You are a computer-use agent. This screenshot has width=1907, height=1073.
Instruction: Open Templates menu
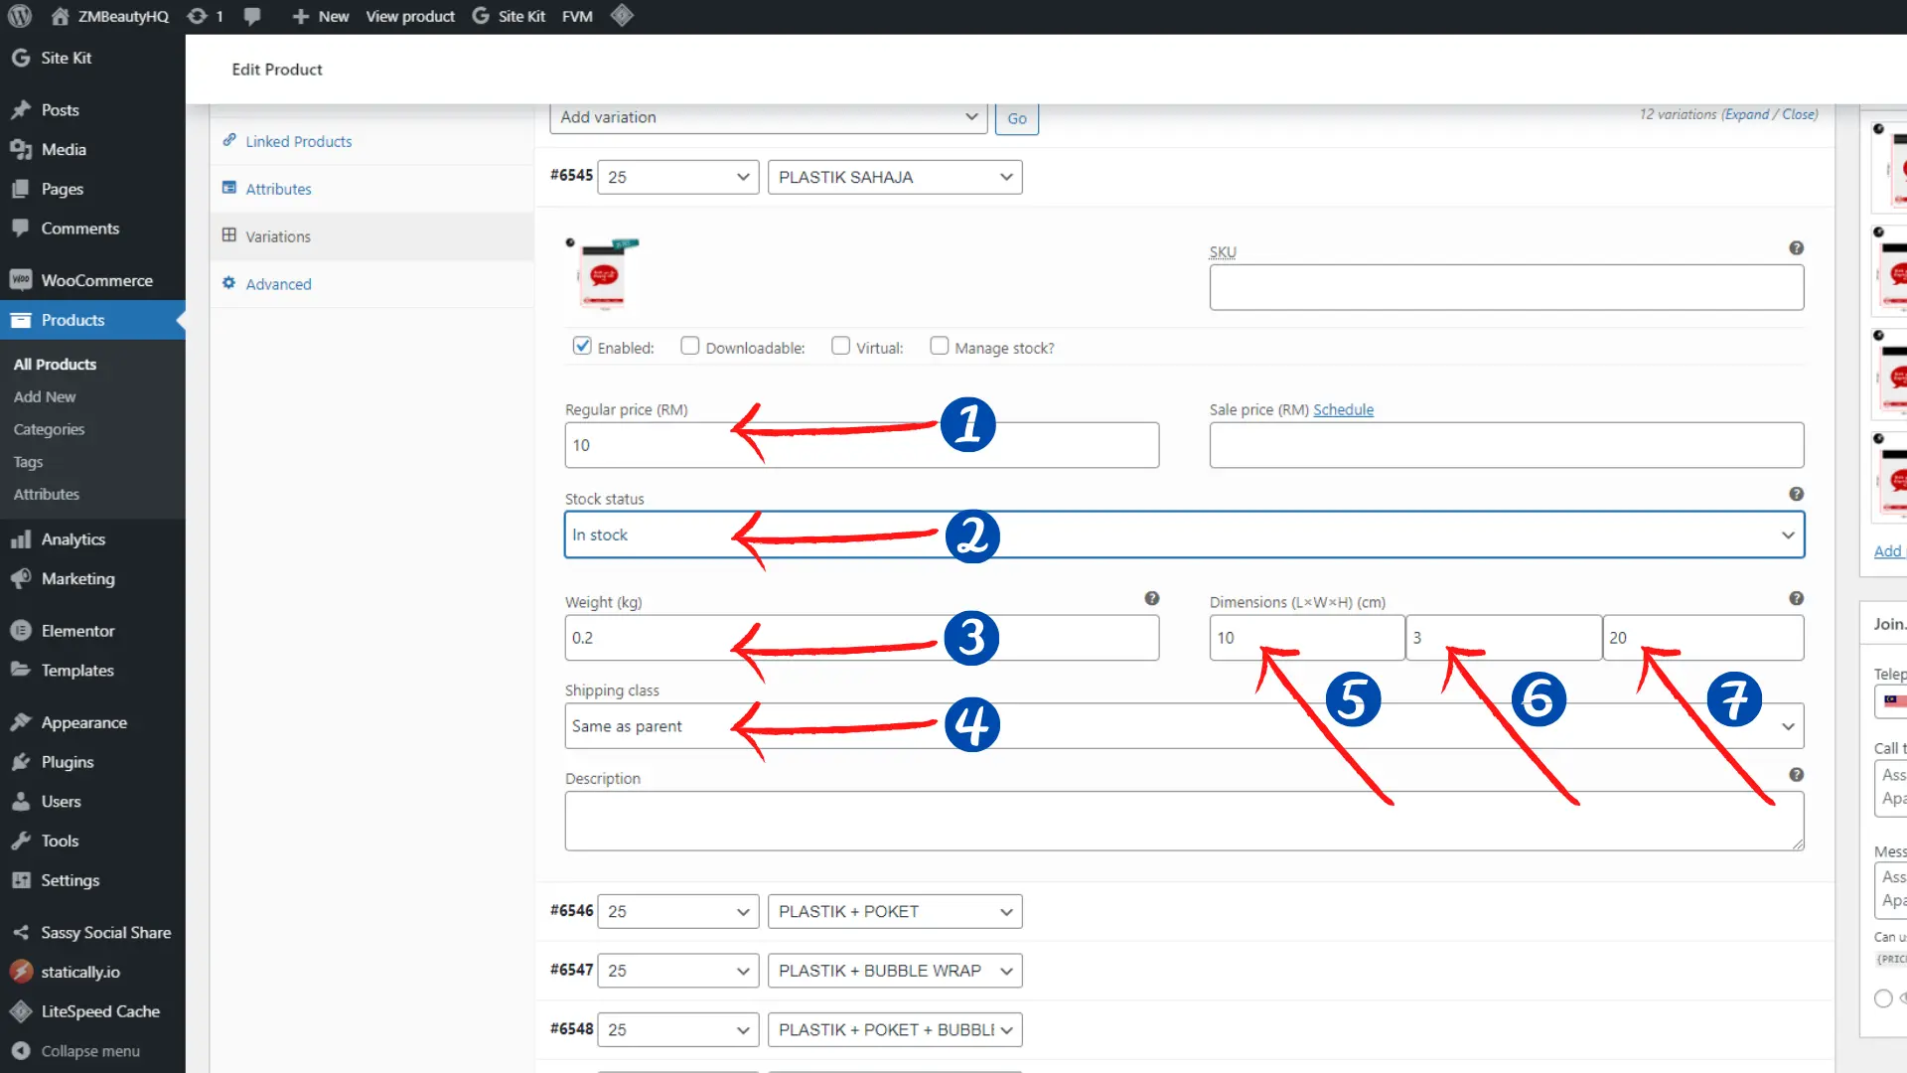92,671
